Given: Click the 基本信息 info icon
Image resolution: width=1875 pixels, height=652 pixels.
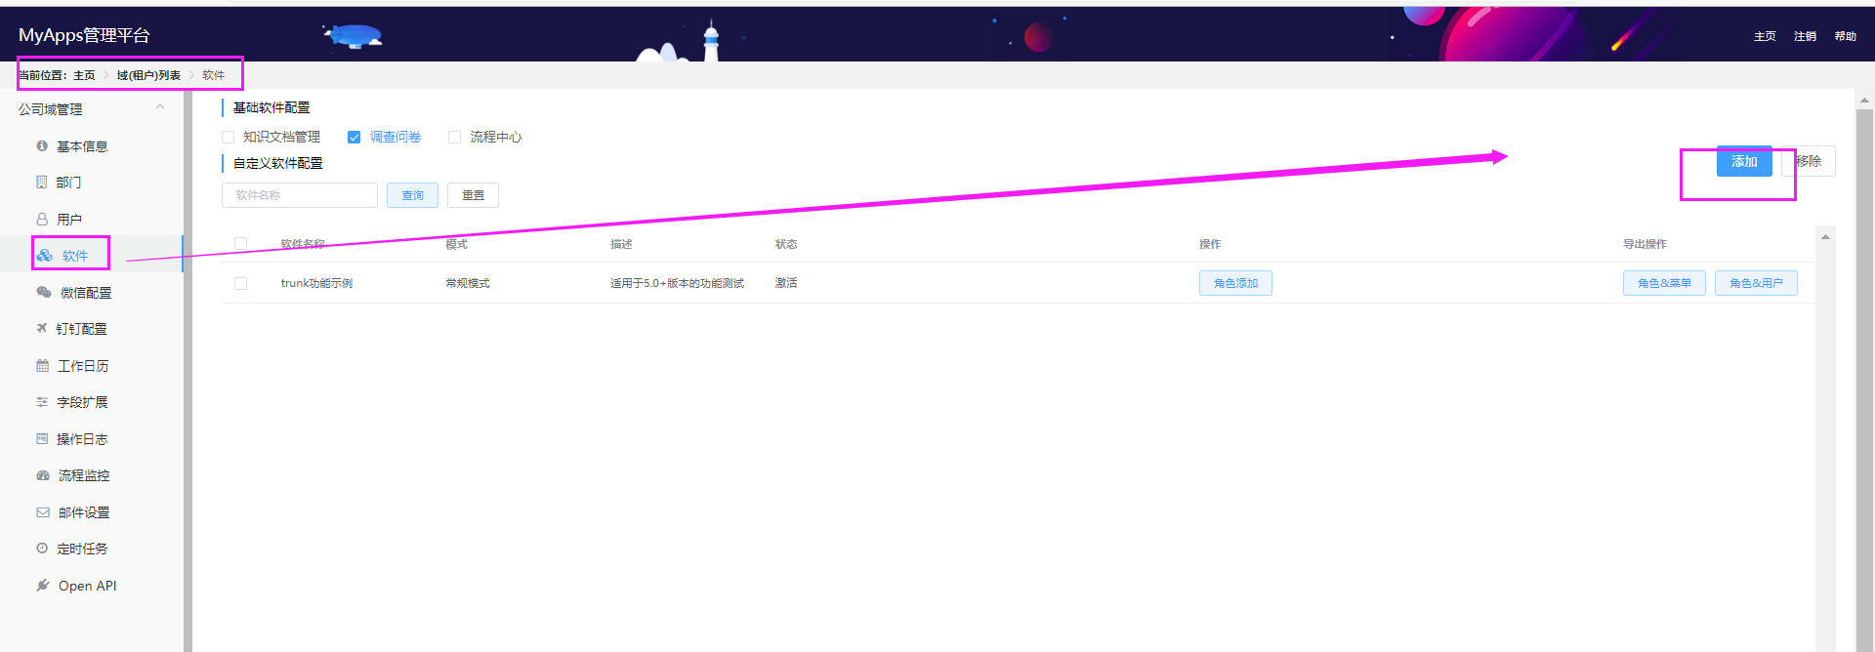Looking at the screenshot, I should click(x=42, y=146).
